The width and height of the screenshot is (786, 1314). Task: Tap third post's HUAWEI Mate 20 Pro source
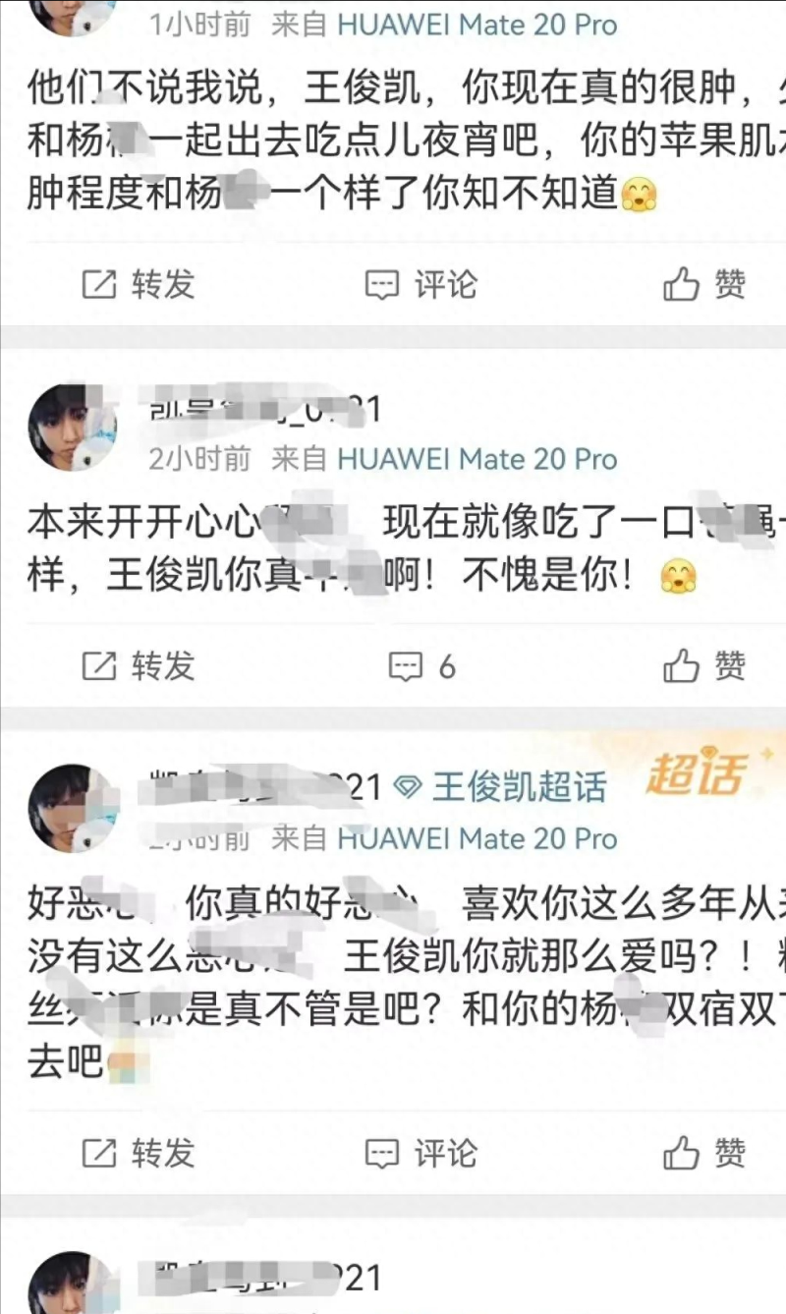(477, 838)
